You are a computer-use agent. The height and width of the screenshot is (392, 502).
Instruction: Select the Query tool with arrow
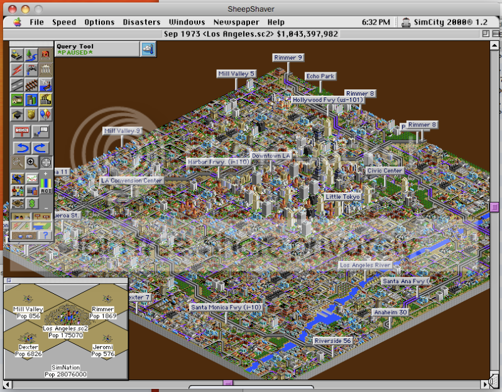[x=41, y=131]
